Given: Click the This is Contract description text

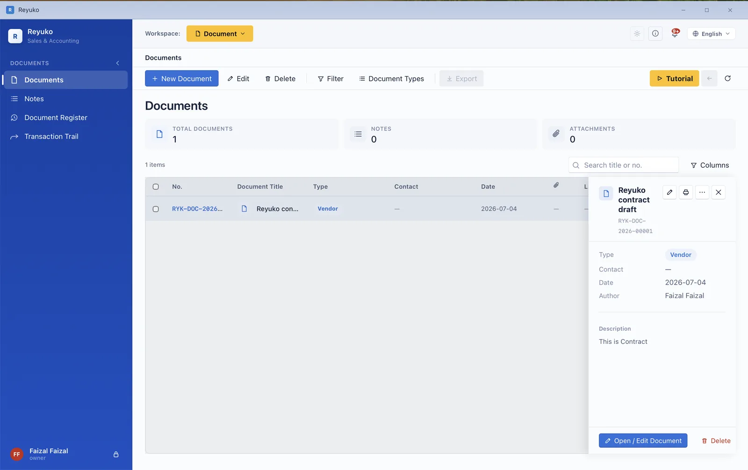Looking at the screenshot, I should (623, 342).
